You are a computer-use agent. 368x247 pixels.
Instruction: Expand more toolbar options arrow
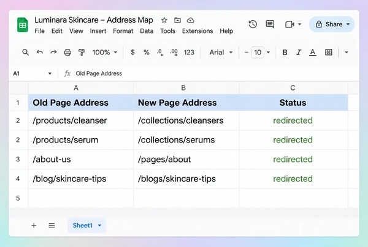pos(347,53)
